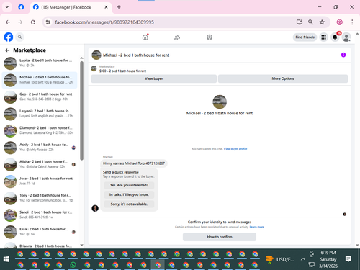Open the Jose conversation
The height and width of the screenshot is (270, 360).
click(x=40, y=181)
